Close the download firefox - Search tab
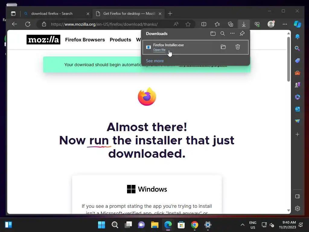Viewport: 309px width, 232px height. coord(88,14)
